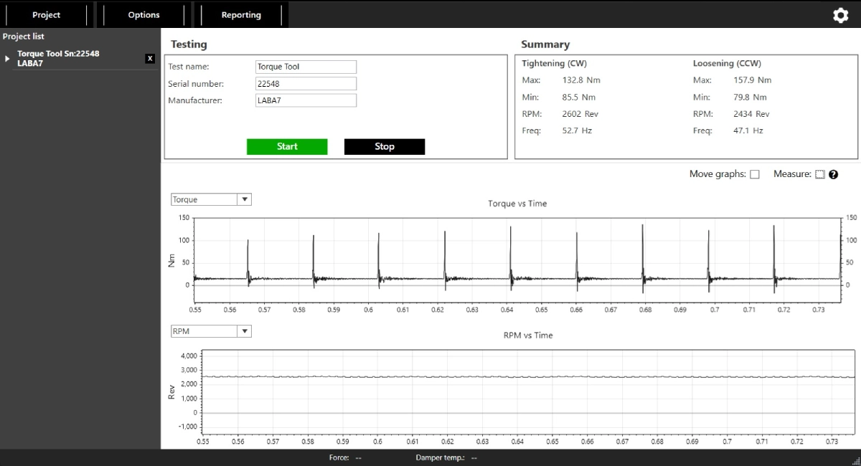Click the Loosening (CCW) heading
The width and height of the screenshot is (861, 466).
click(x=727, y=64)
